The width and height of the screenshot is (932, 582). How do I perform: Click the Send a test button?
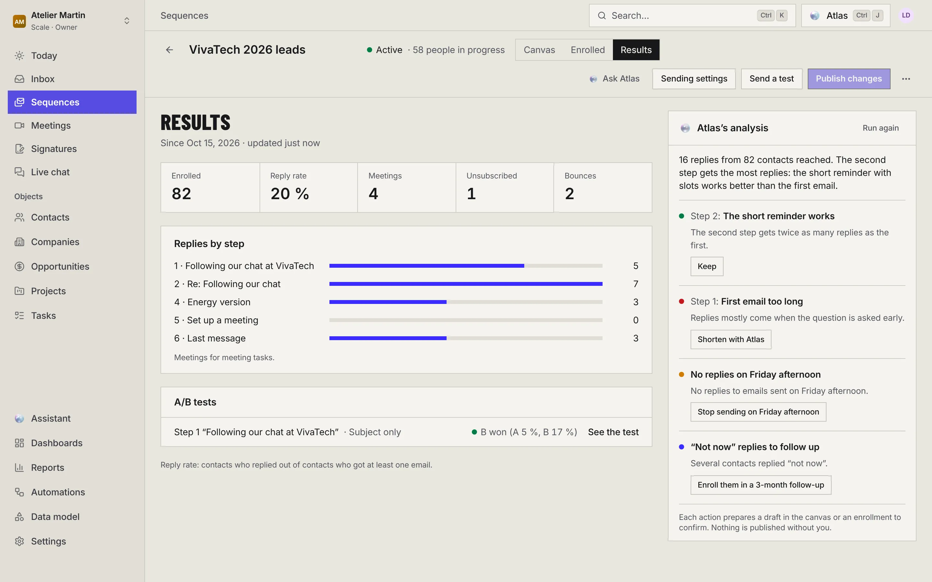(771, 79)
